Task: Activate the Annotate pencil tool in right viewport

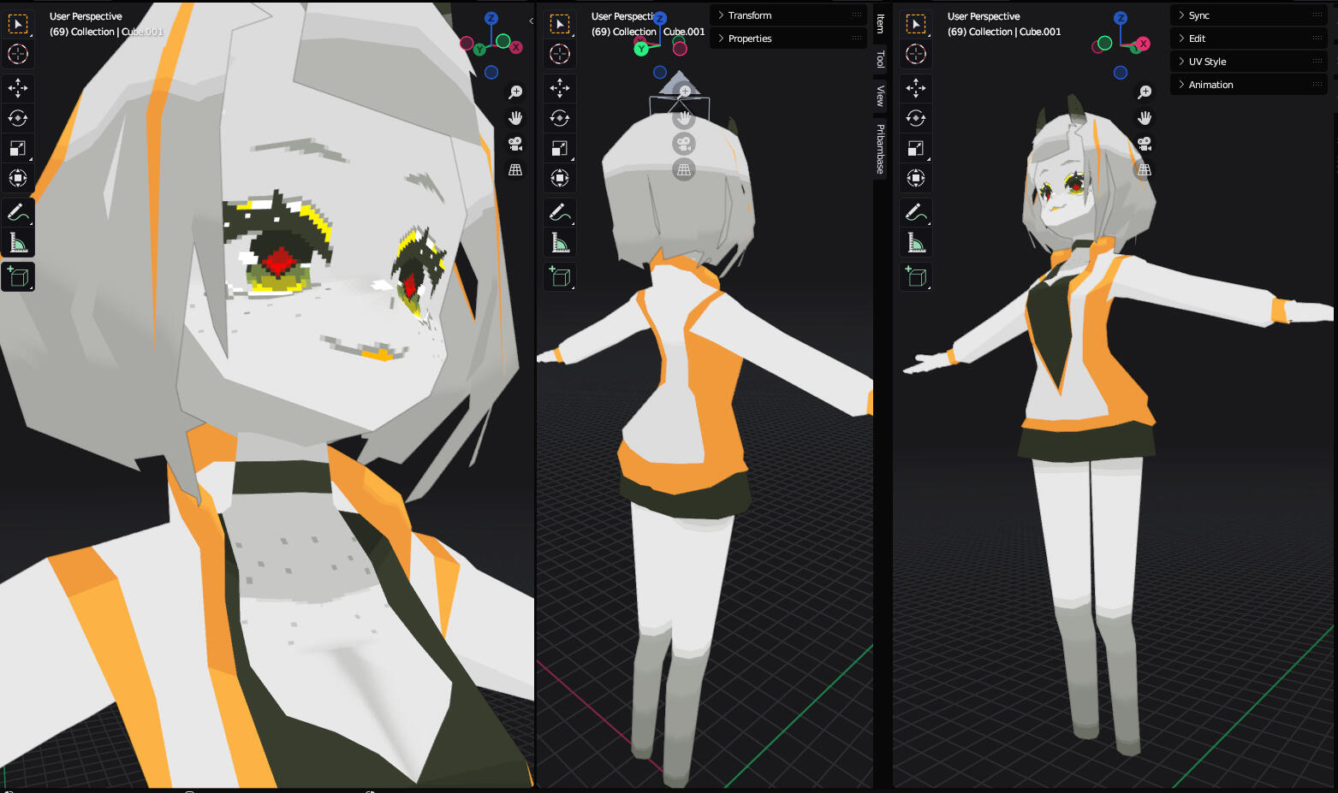Action: (x=916, y=211)
